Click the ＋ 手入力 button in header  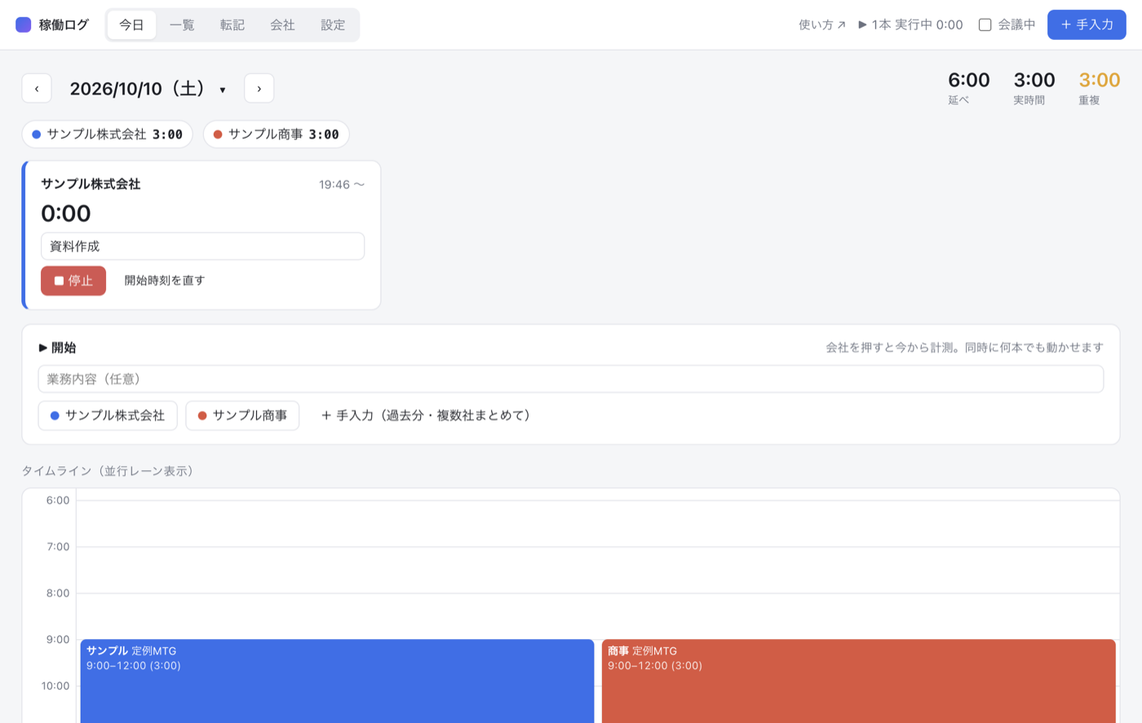1087,24
